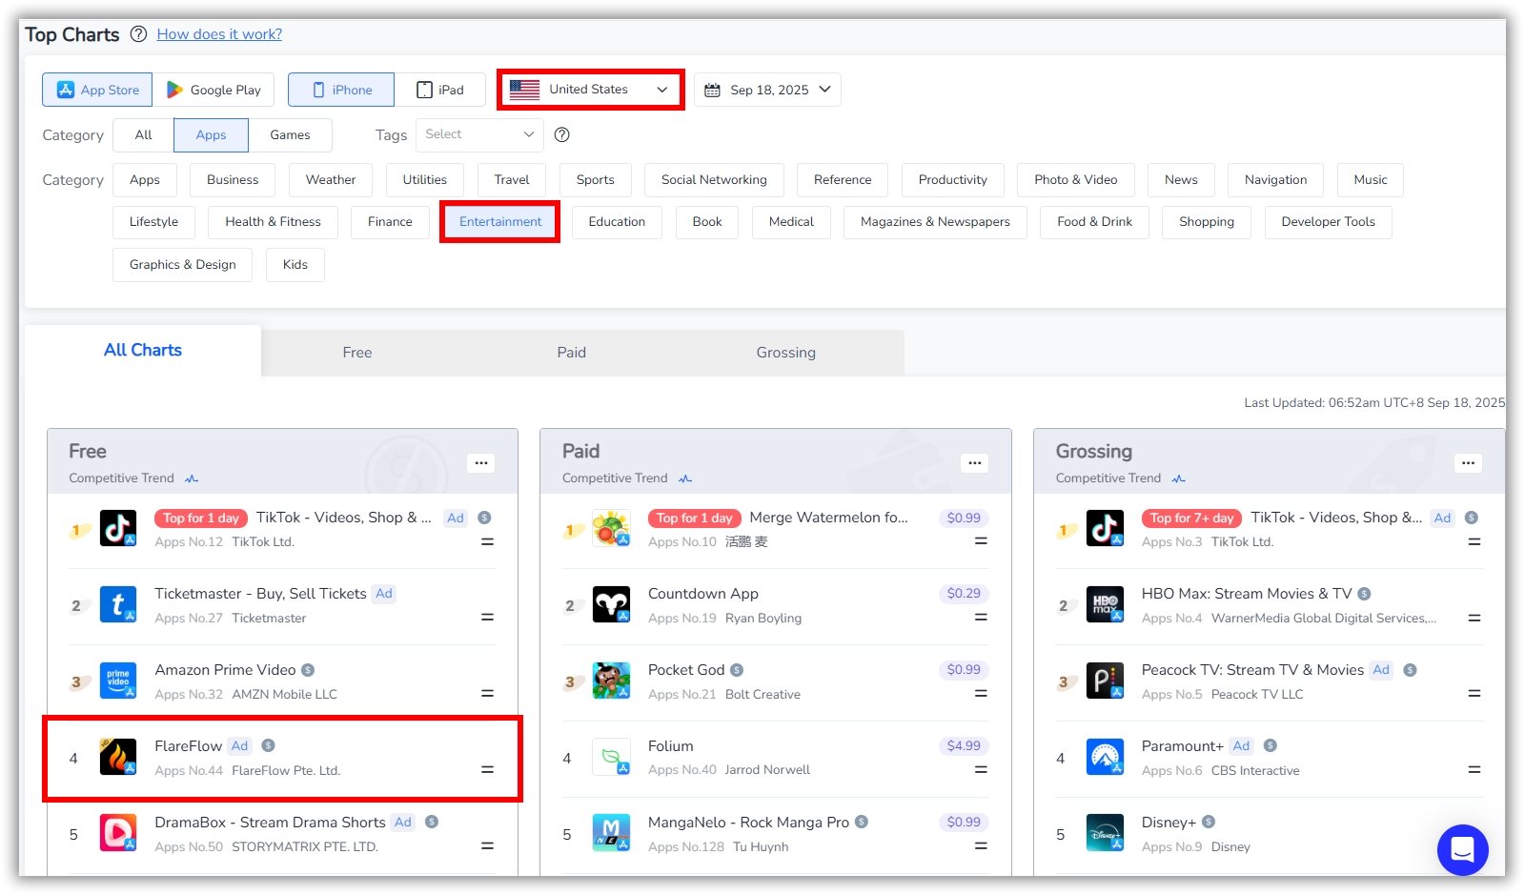The image size is (1525, 895).
Task: Open the Folium app icon
Action: point(611,757)
